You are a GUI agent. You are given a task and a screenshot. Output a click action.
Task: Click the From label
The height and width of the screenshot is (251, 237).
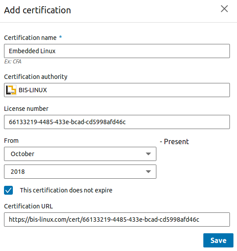[12, 141]
